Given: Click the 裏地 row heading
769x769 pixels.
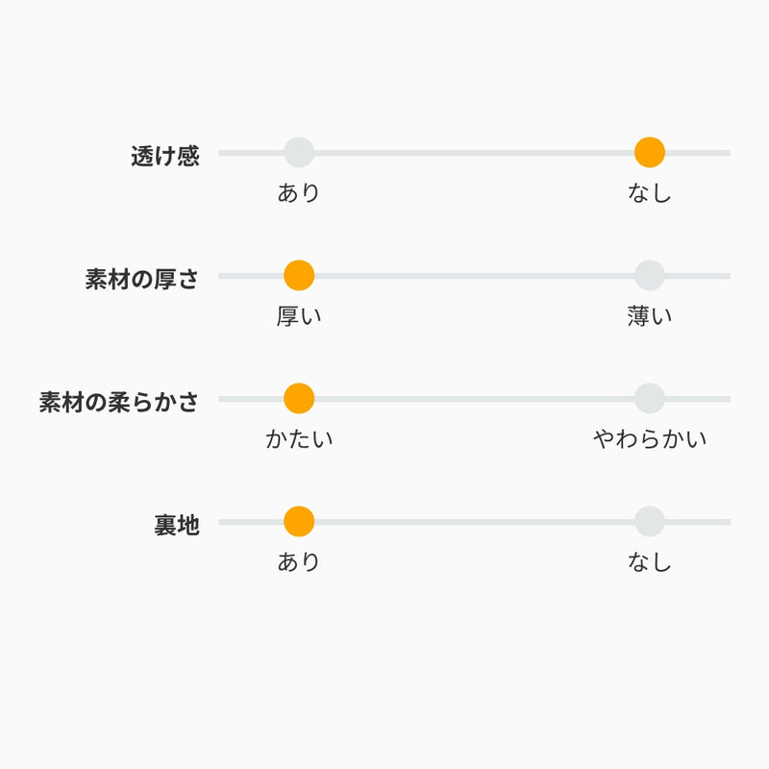Looking at the screenshot, I should [177, 526].
